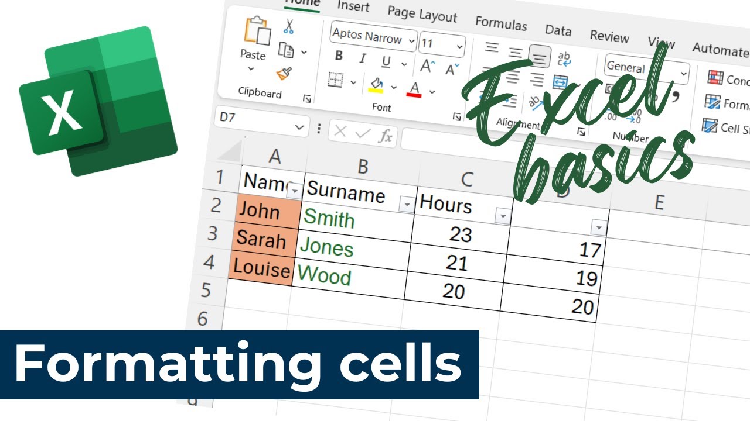This screenshot has height=421, width=750.
Task: Toggle the highlighted Bottom Align button
Action: tap(539, 56)
